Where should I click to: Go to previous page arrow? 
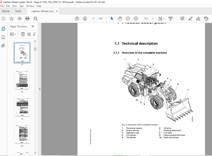[77, 19]
